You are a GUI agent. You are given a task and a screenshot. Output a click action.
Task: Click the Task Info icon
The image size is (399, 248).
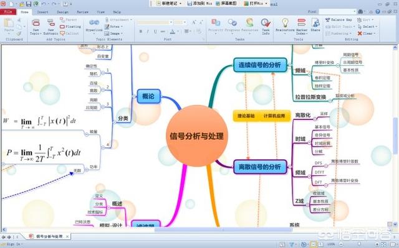point(266,23)
